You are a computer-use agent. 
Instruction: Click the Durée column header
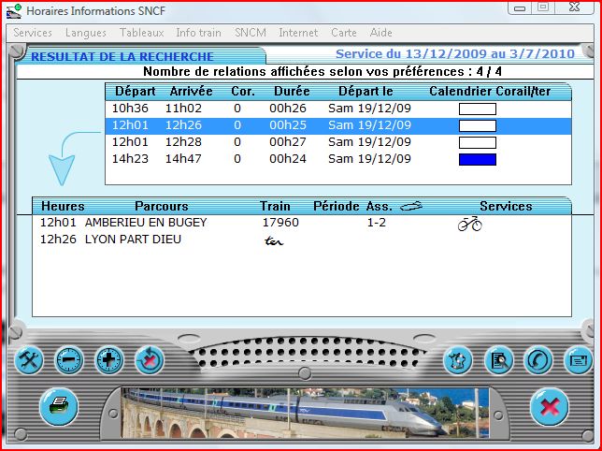coord(292,92)
